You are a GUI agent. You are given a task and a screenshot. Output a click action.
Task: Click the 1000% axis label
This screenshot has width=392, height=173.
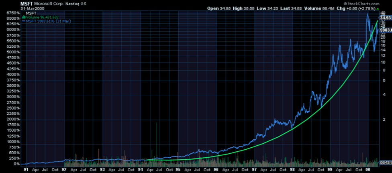(x=13, y=142)
